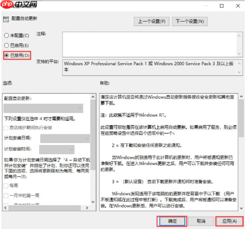
Task: Click the options panel scroll-left arrow
Action: coord(5,208)
